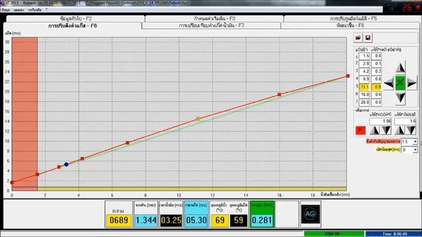Click the left arrow on the point navigator
Image resolution: width=422 pixels, height=237 pixels.
pyautogui.click(x=388, y=83)
